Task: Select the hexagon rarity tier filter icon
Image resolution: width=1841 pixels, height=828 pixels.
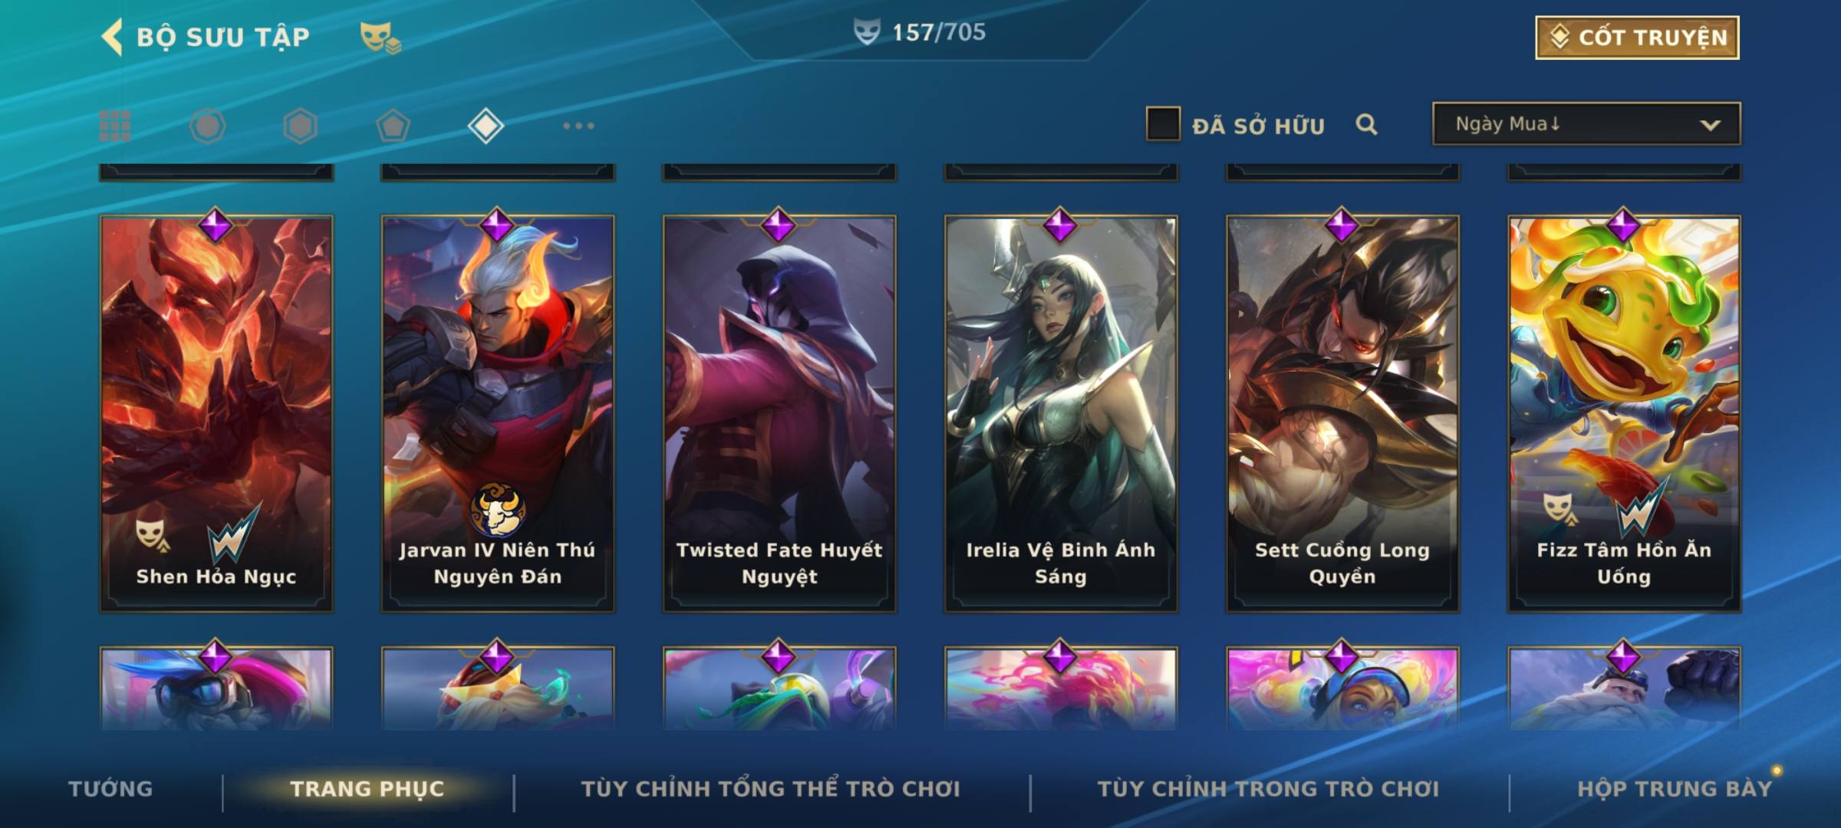Action: 300,126
